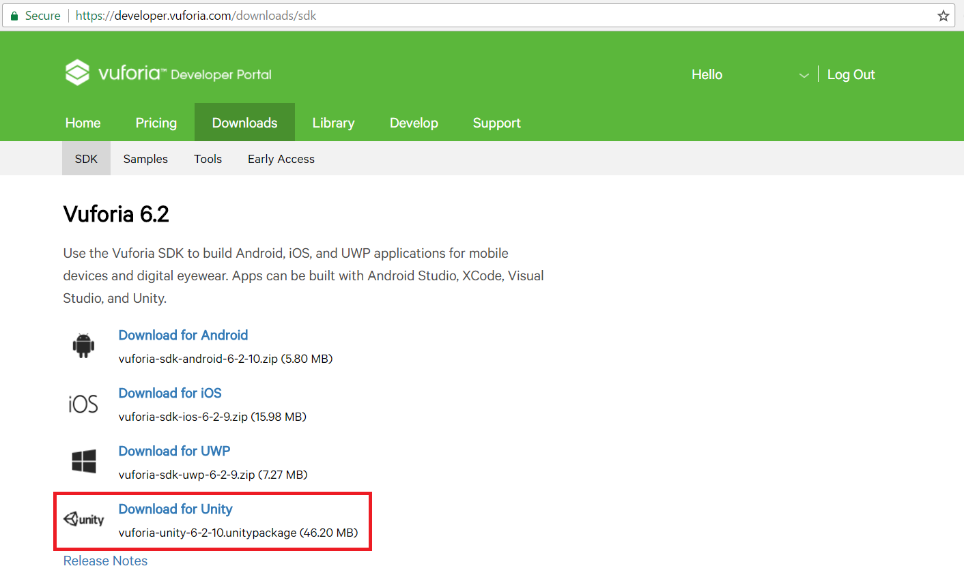
Task: Switch to the Tools sub-tab
Action: (x=208, y=159)
